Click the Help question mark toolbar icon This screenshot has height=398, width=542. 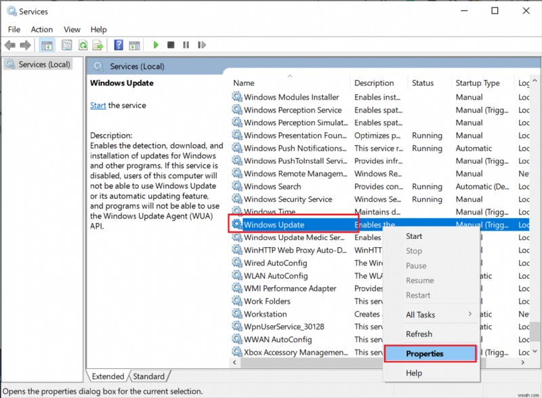(119, 45)
